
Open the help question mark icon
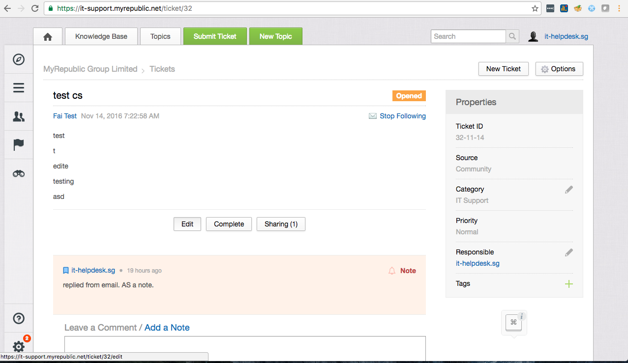click(19, 318)
